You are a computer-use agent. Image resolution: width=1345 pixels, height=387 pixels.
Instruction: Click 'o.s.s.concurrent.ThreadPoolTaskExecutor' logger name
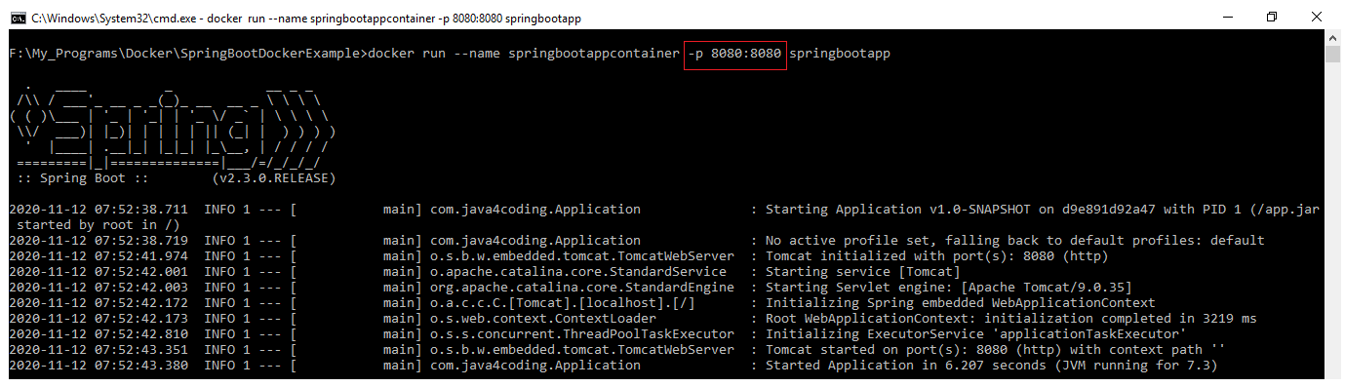(x=581, y=333)
